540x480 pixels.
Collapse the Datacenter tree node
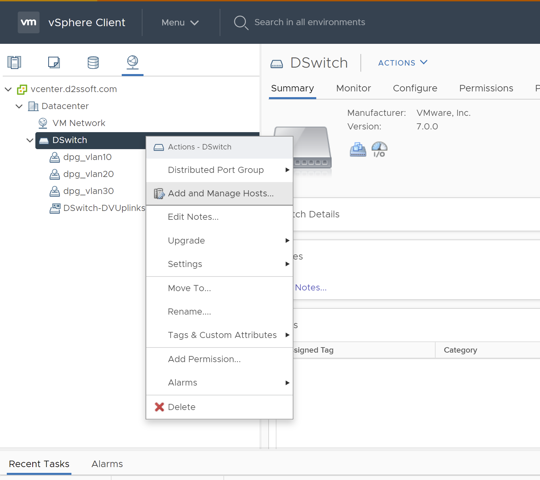[x=19, y=106]
